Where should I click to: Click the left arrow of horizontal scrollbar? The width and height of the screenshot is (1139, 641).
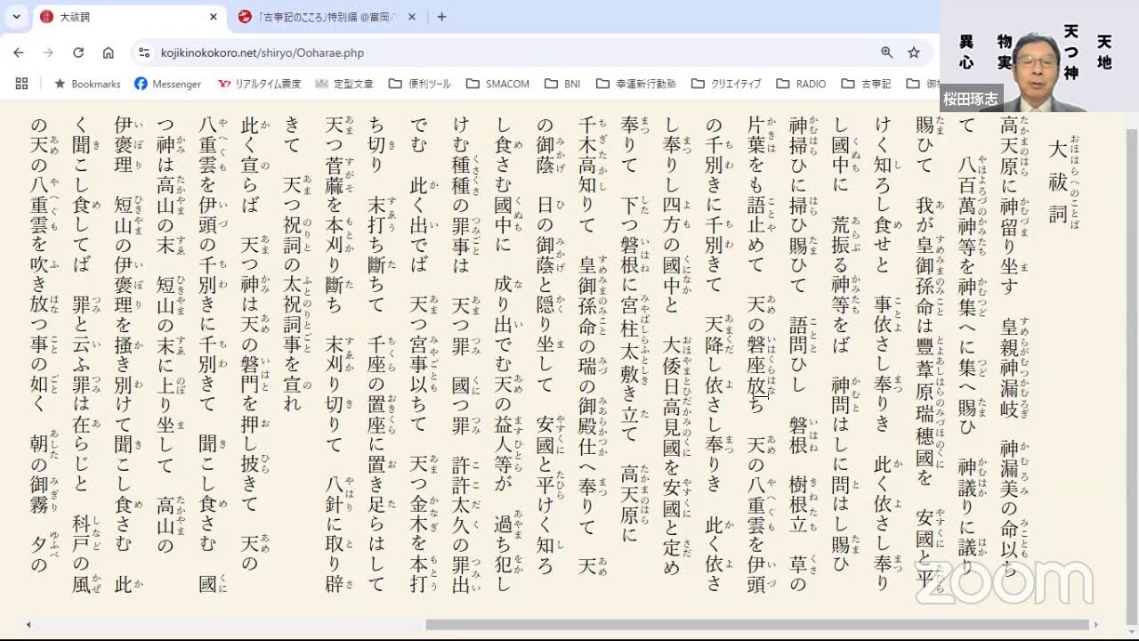pyautogui.click(x=28, y=625)
